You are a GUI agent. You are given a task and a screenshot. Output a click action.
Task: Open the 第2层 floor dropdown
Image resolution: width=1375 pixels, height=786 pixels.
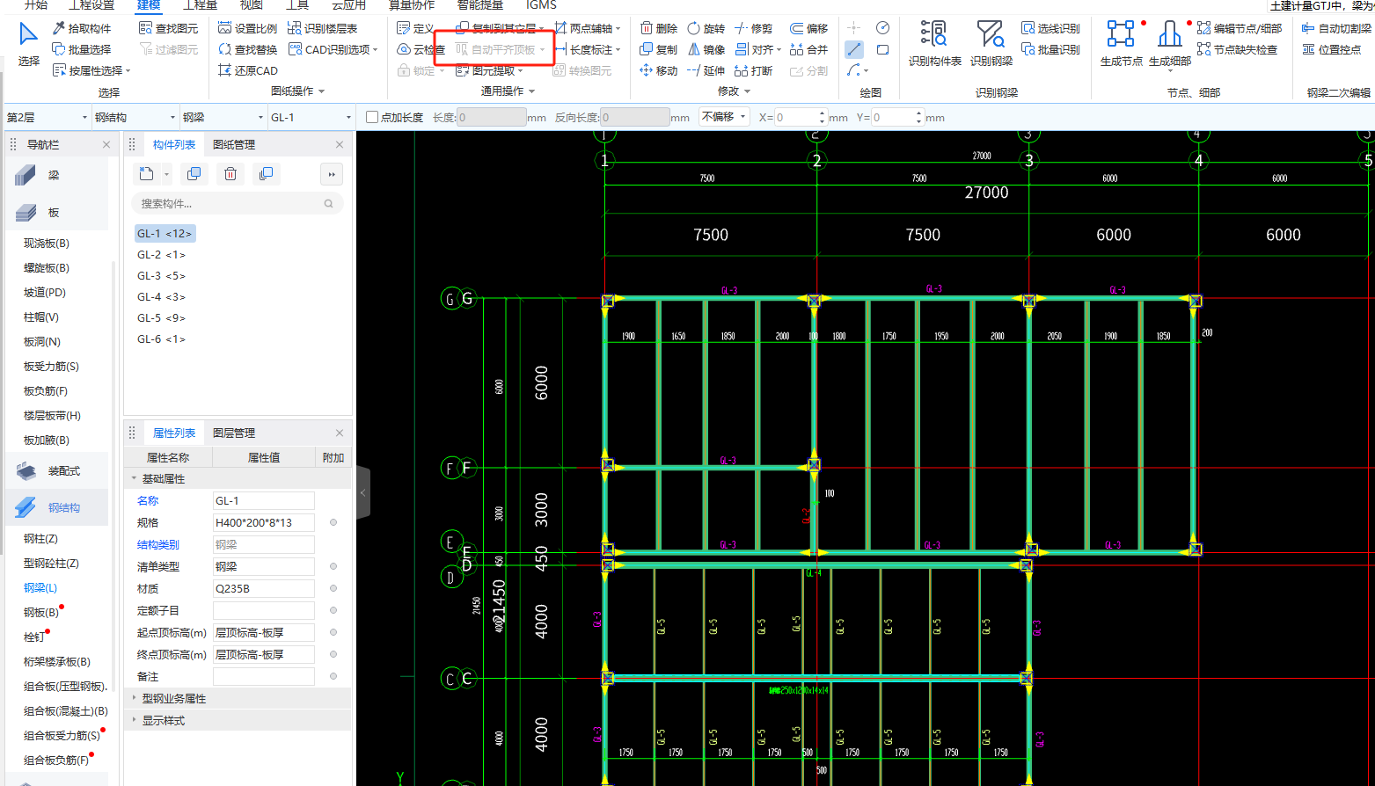[47, 117]
